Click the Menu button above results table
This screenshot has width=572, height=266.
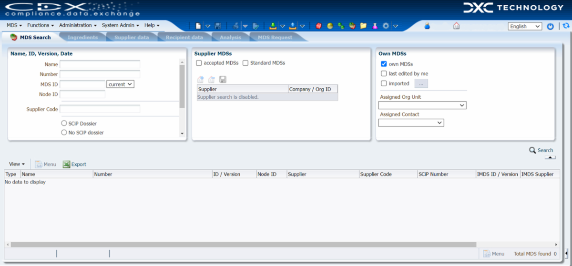pos(46,164)
